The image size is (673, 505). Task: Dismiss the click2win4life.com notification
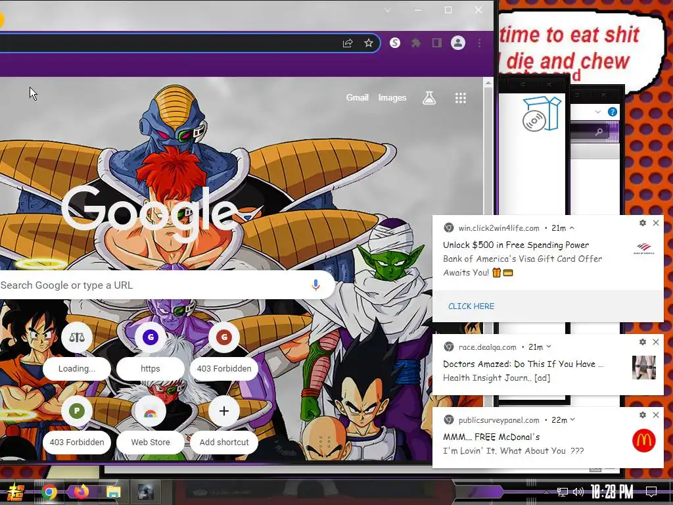tap(656, 223)
